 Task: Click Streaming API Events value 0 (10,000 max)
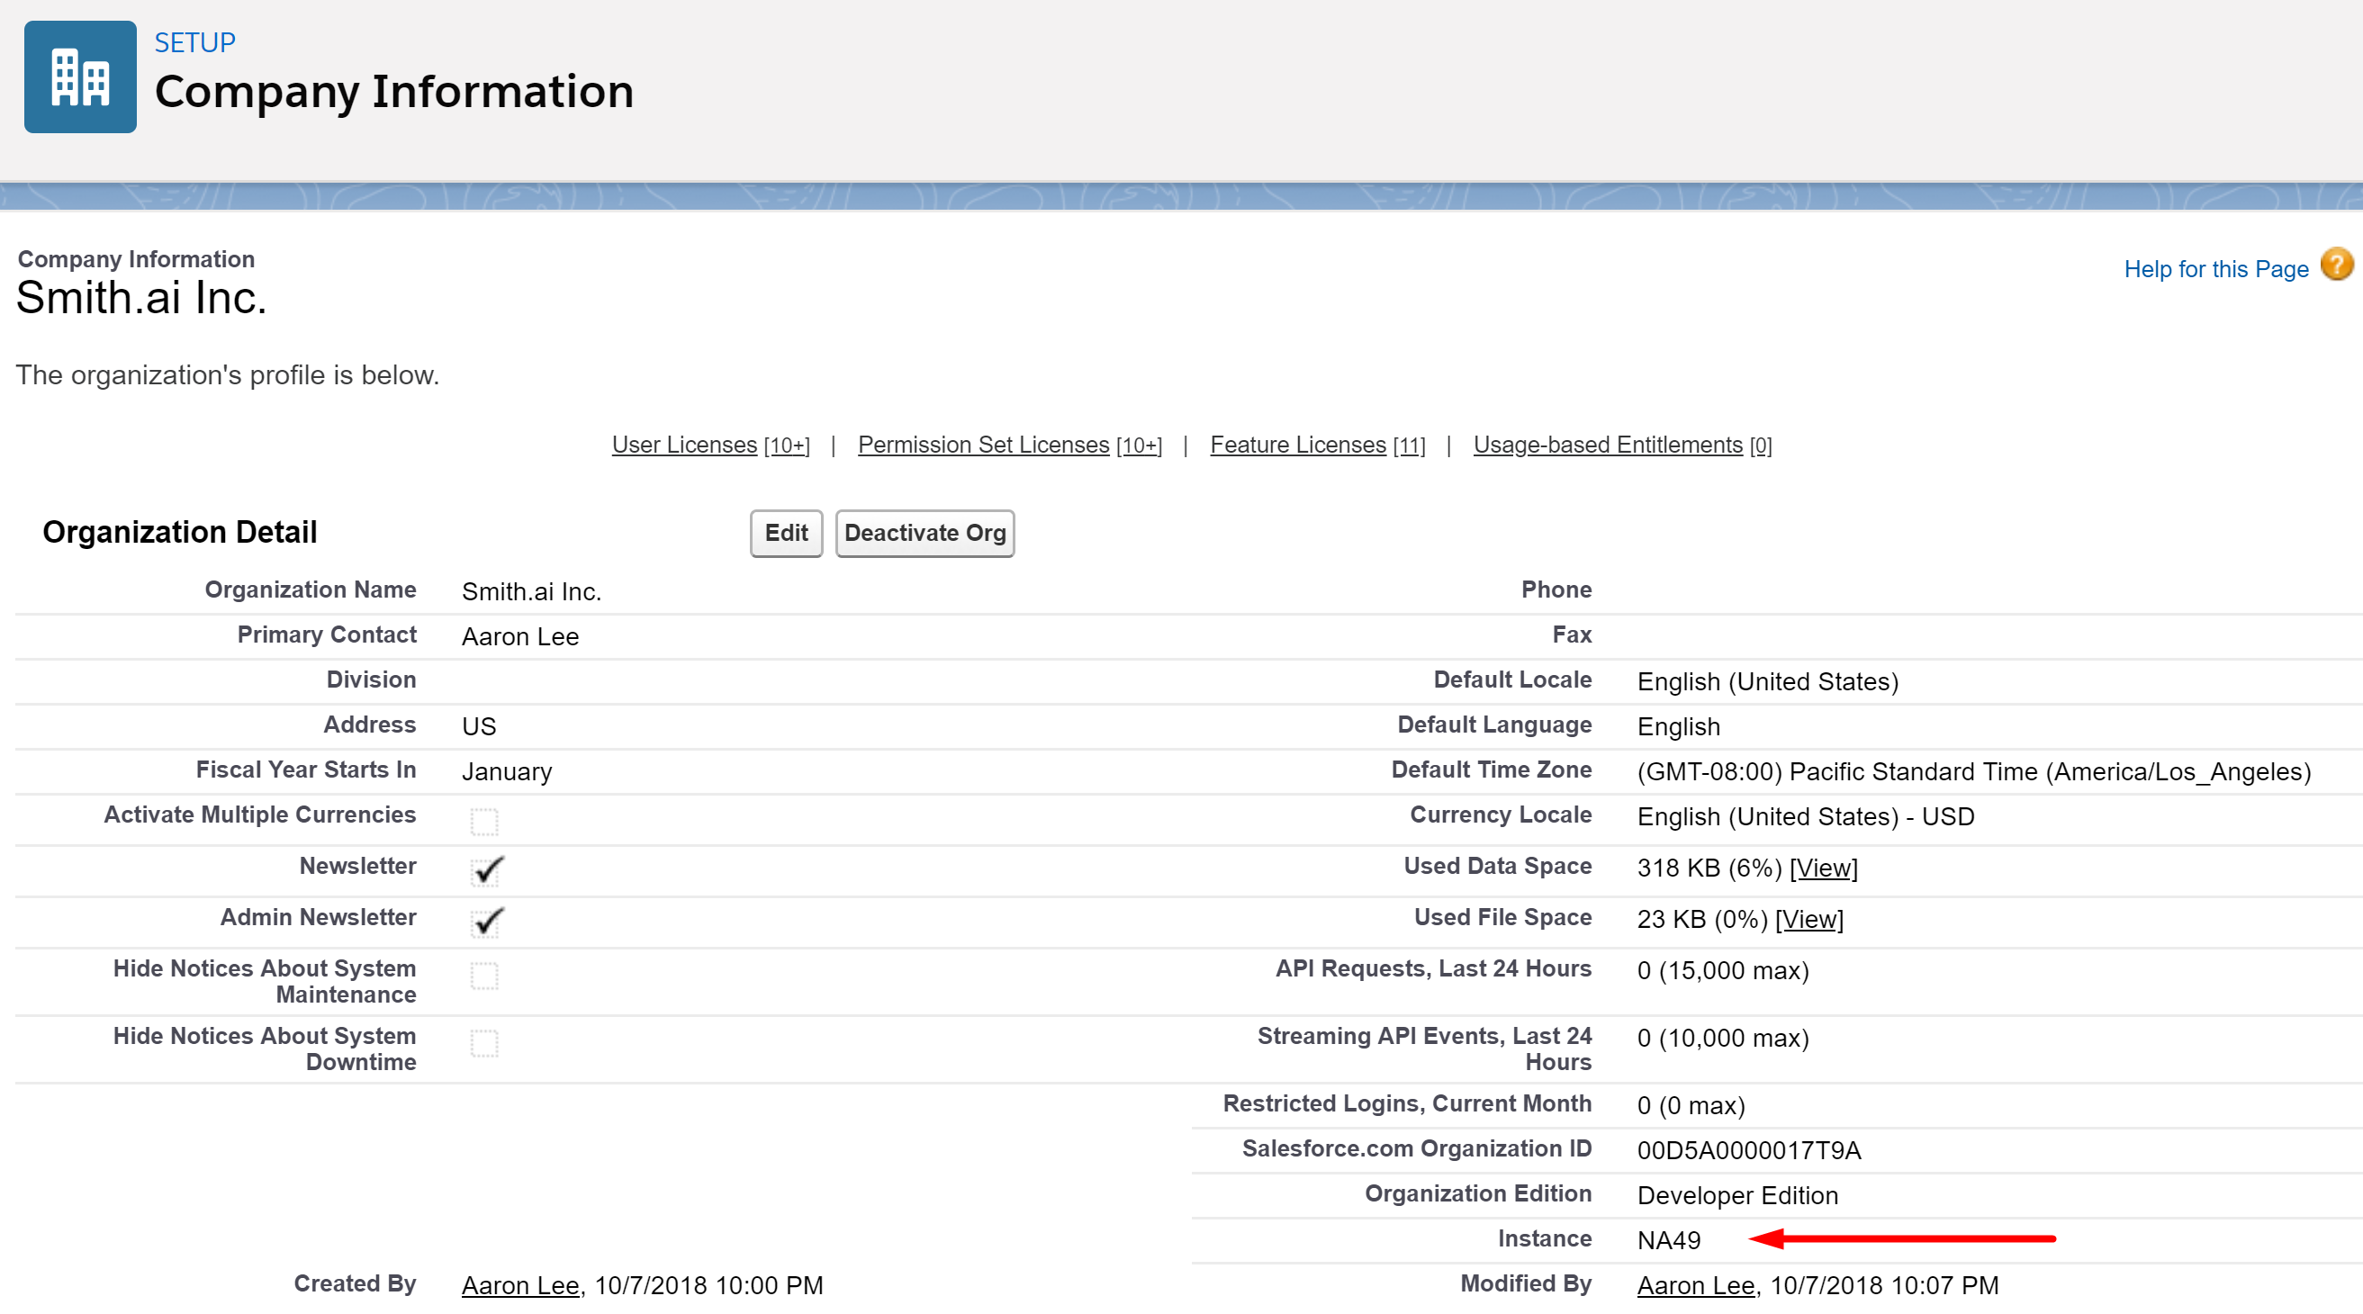pyautogui.click(x=1723, y=1038)
